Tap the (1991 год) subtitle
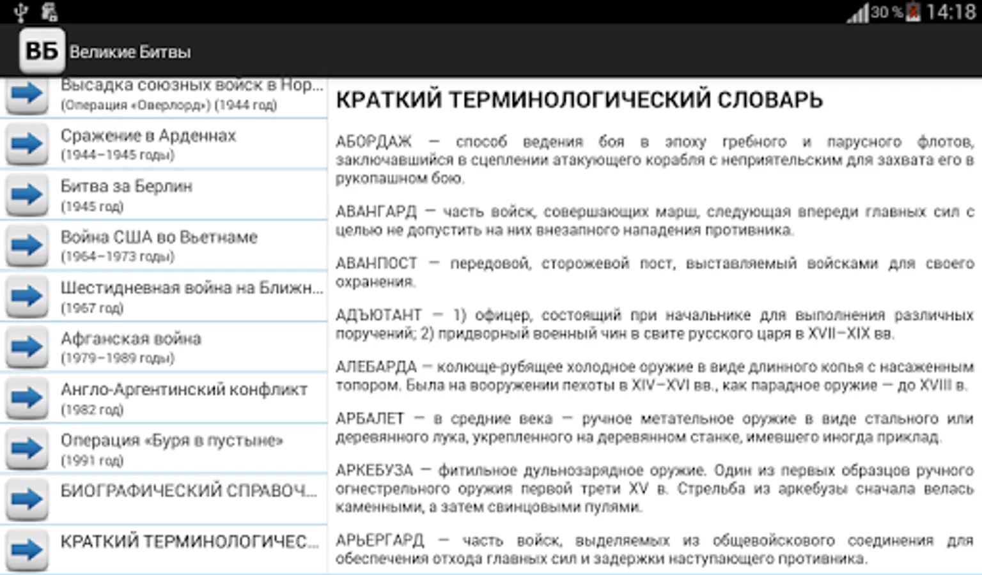This screenshot has width=982, height=575. (x=92, y=460)
